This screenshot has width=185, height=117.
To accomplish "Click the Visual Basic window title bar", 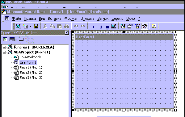I will (93, 12).
